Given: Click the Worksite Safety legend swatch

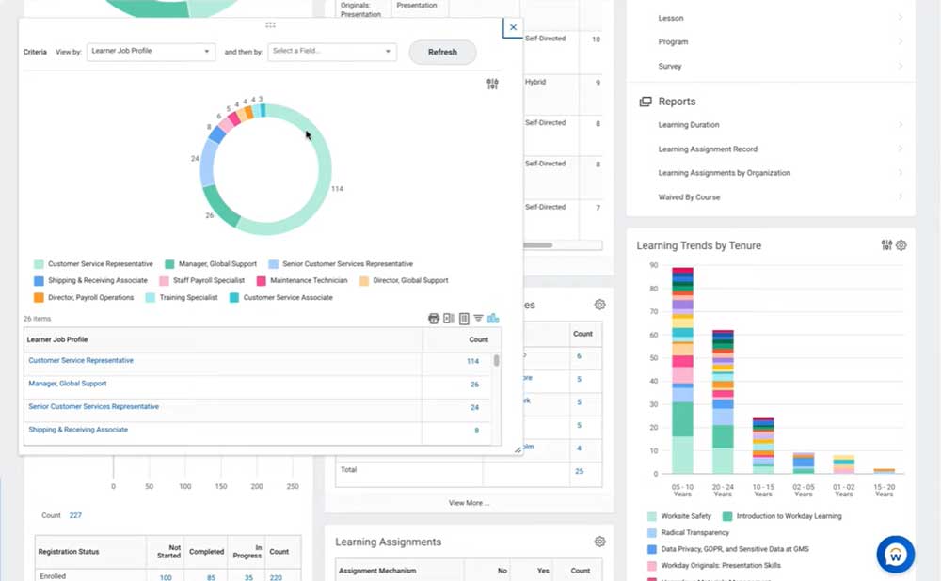Looking at the screenshot, I should pyautogui.click(x=652, y=516).
